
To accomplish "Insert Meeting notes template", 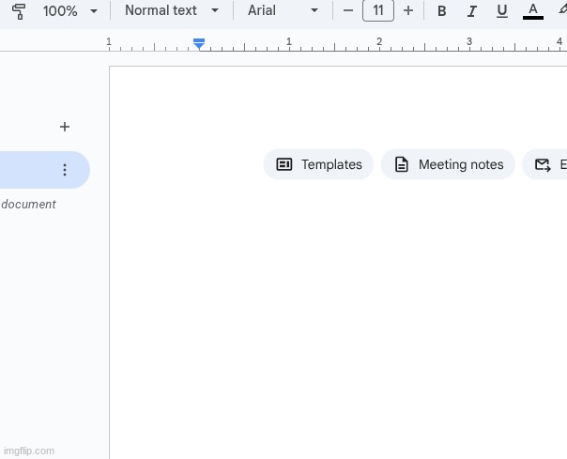I will pyautogui.click(x=448, y=164).
